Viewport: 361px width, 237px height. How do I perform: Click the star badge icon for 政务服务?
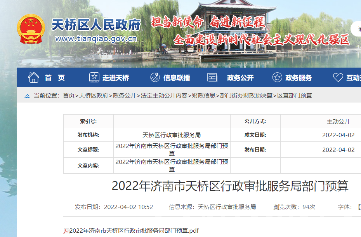point(277,78)
